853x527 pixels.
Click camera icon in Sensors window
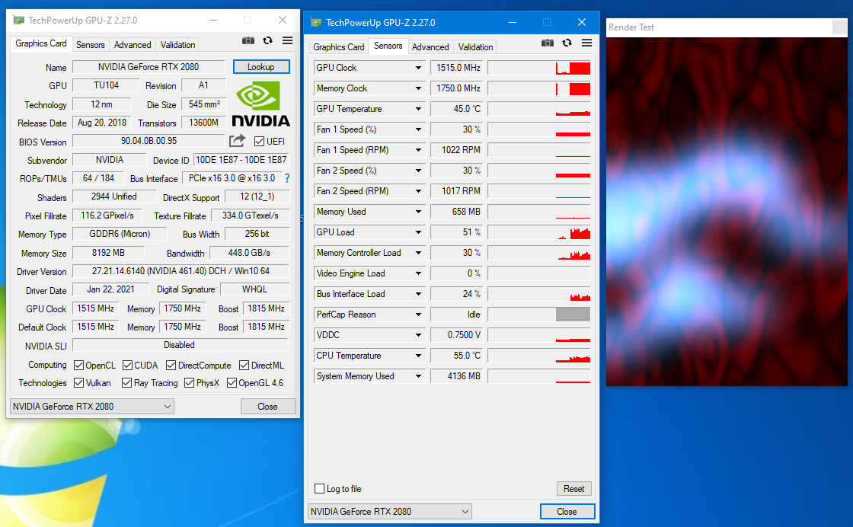tap(548, 43)
